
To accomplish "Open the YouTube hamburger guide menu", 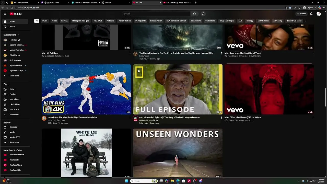I will click(5, 14).
